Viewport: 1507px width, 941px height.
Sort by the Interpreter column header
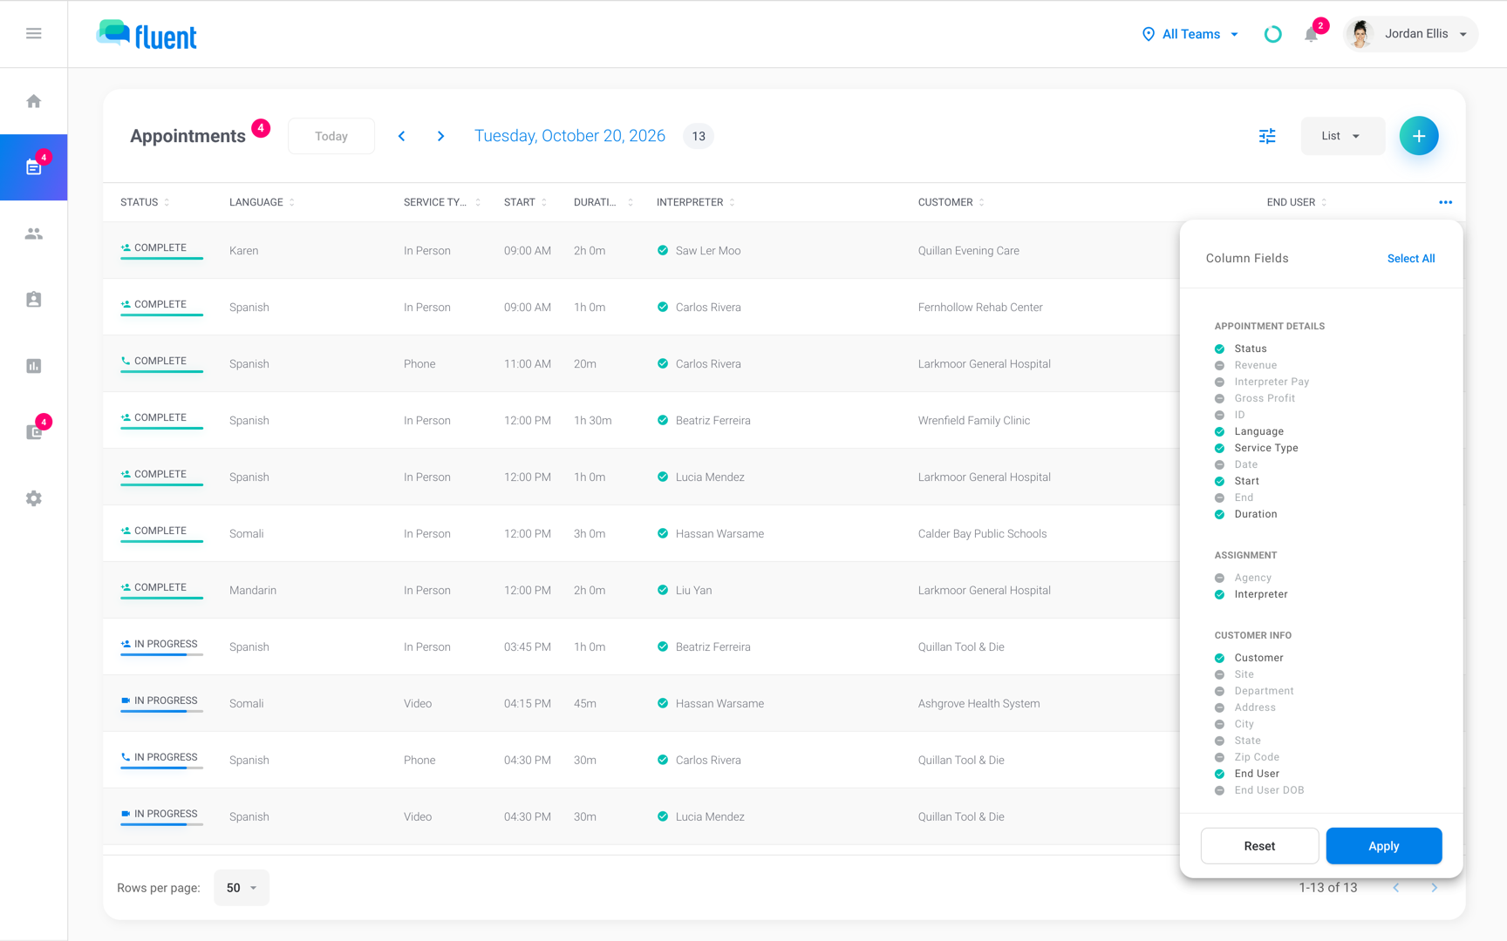click(x=695, y=202)
